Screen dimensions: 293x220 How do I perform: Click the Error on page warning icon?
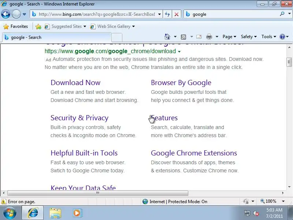[x=4, y=201]
